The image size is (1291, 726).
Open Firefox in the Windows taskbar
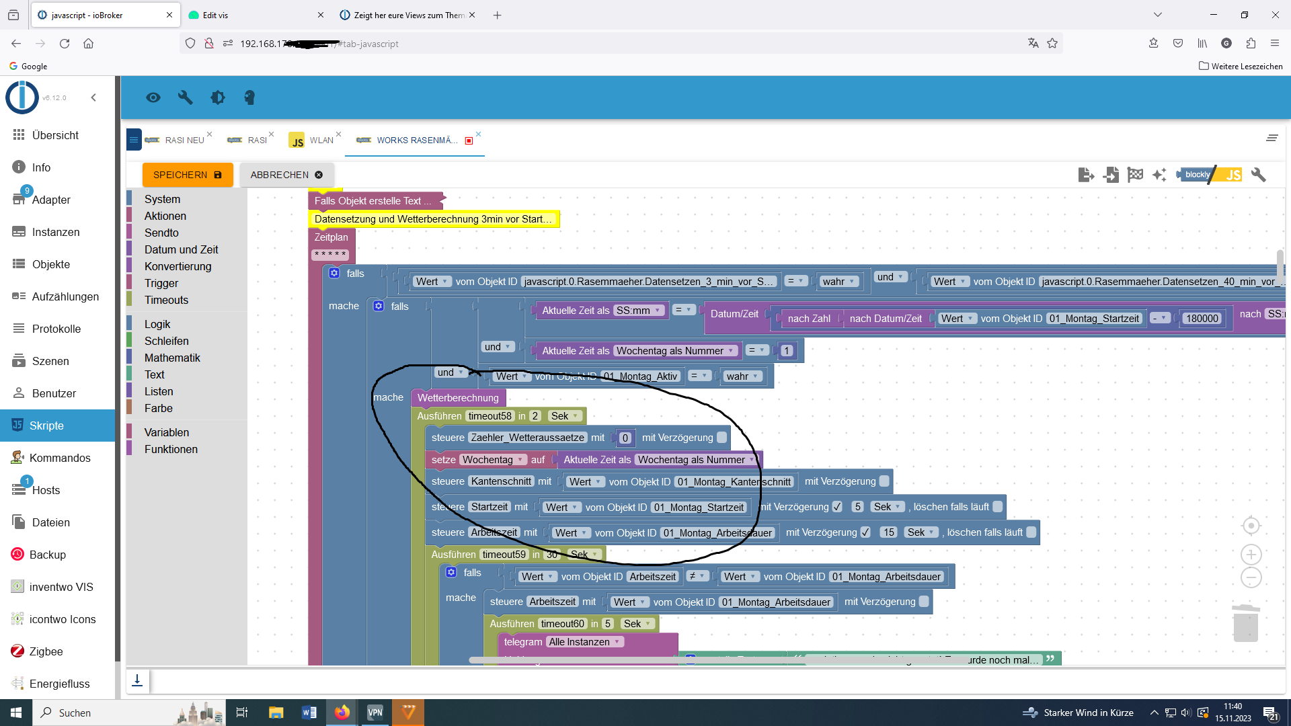(342, 713)
